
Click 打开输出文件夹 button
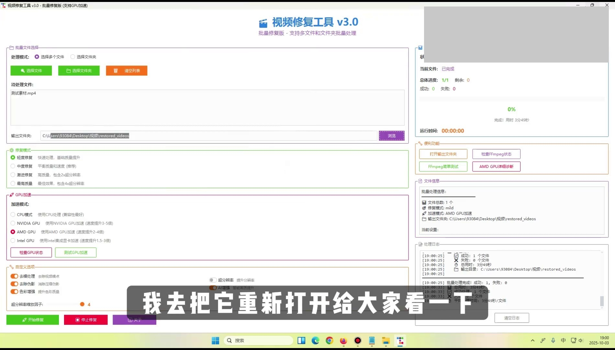(x=443, y=154)
